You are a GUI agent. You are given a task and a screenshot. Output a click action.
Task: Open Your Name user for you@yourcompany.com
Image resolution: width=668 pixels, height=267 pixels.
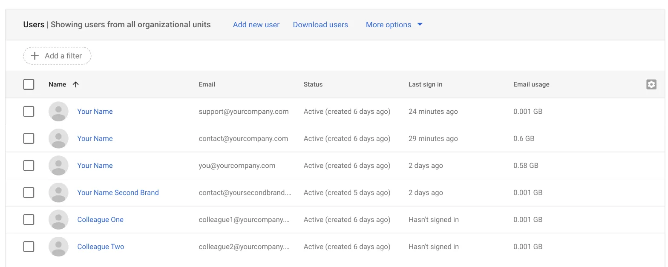95,166
